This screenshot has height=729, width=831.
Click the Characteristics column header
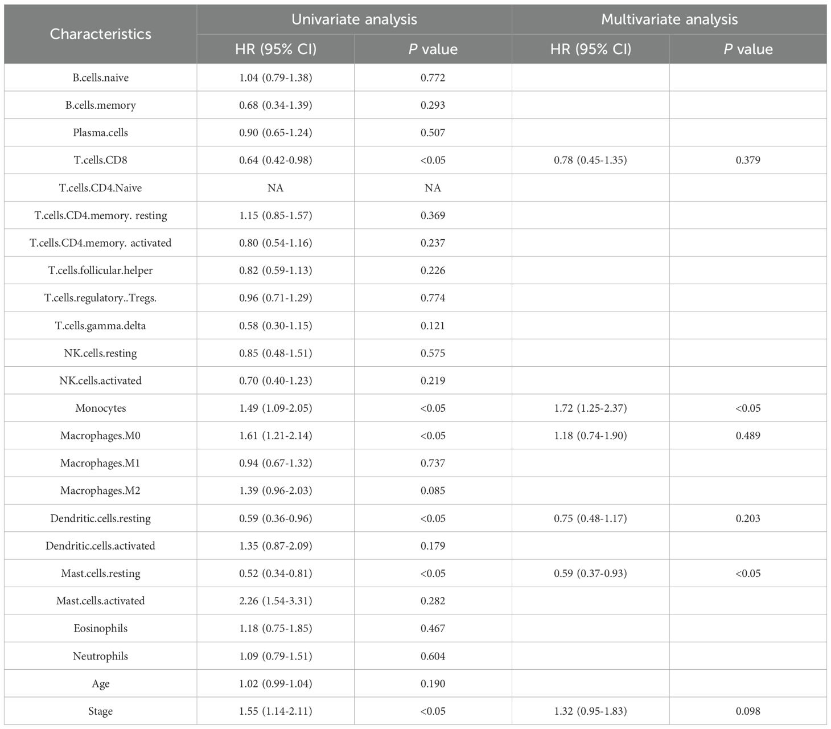[x=100, y=34]
